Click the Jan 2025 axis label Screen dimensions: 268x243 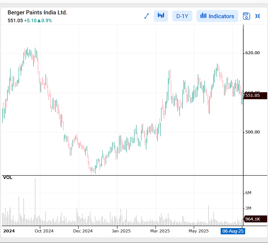121,231
